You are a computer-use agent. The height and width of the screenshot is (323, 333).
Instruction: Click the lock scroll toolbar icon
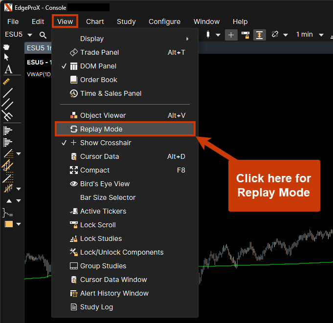click(x=245, y=35)
